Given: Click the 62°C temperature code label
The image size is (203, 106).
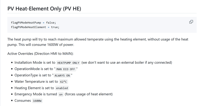Looking at the screenshot, I should click(63, 82).
